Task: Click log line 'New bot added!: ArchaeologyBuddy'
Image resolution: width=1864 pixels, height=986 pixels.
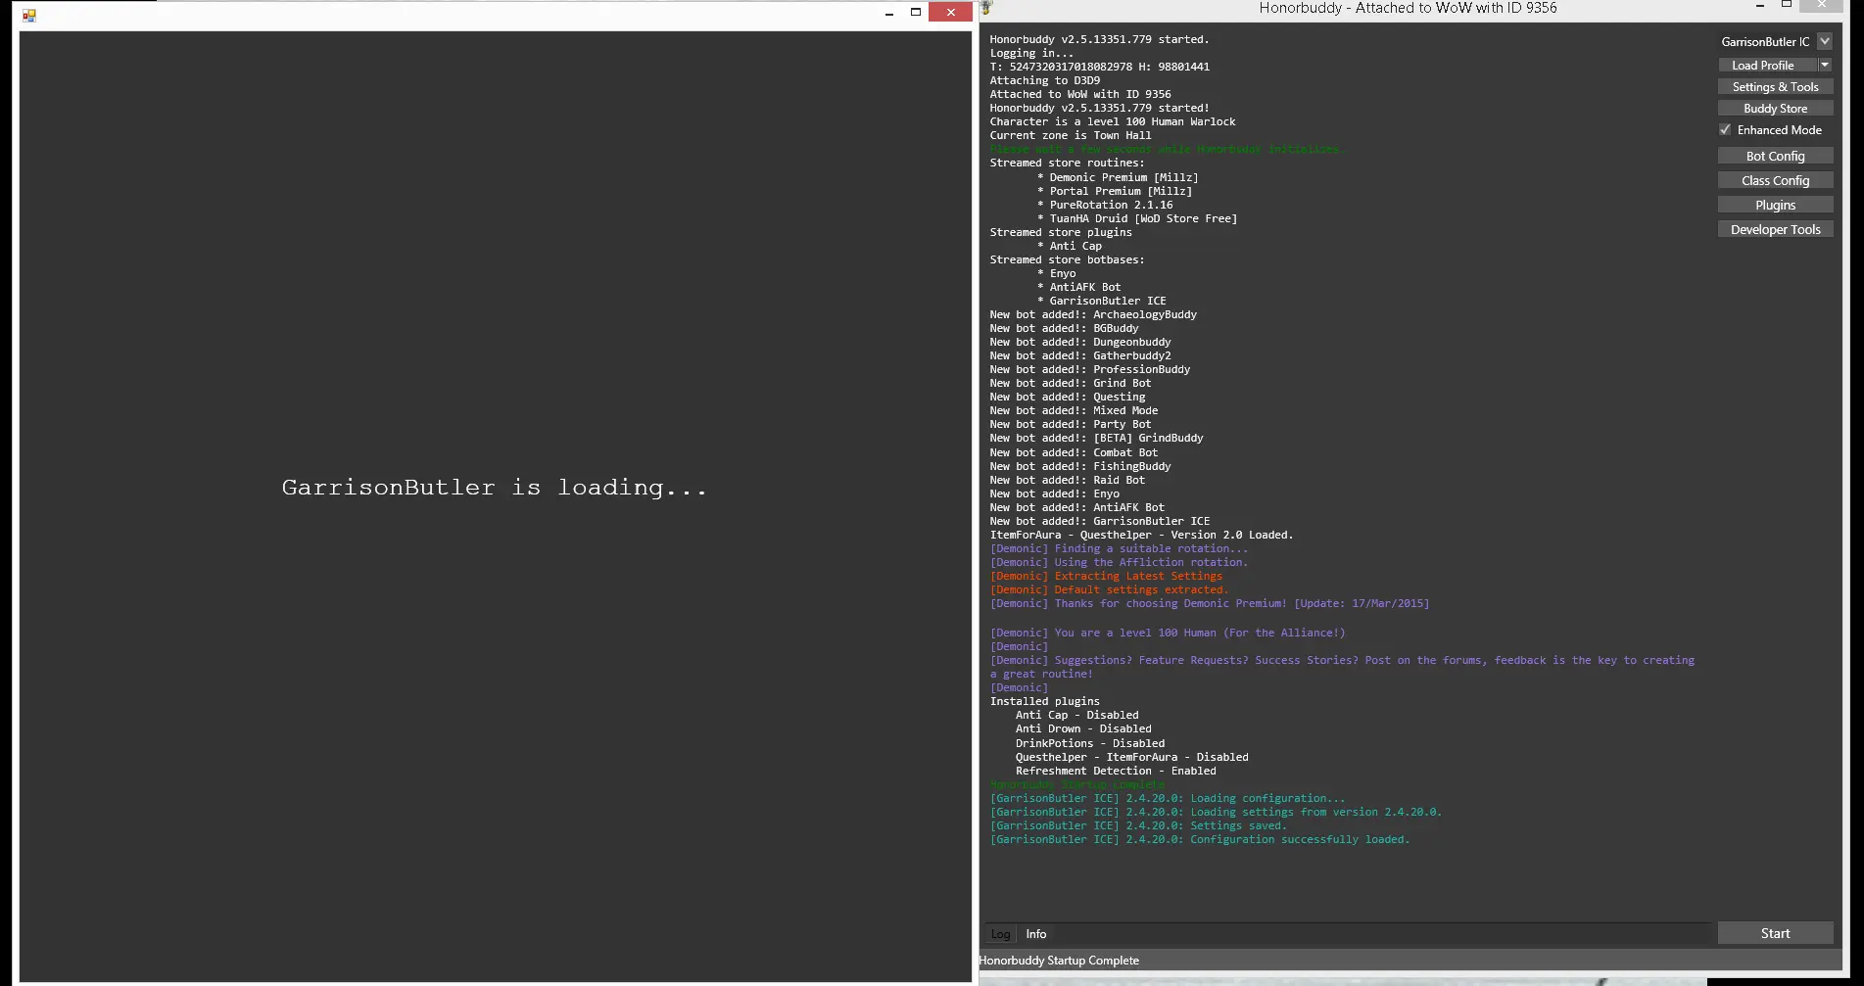Action: [x=1093, y=315]
